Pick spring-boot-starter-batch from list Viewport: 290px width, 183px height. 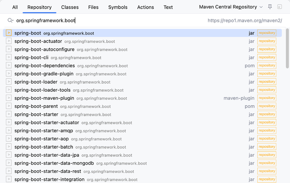(x=43, y=147)
